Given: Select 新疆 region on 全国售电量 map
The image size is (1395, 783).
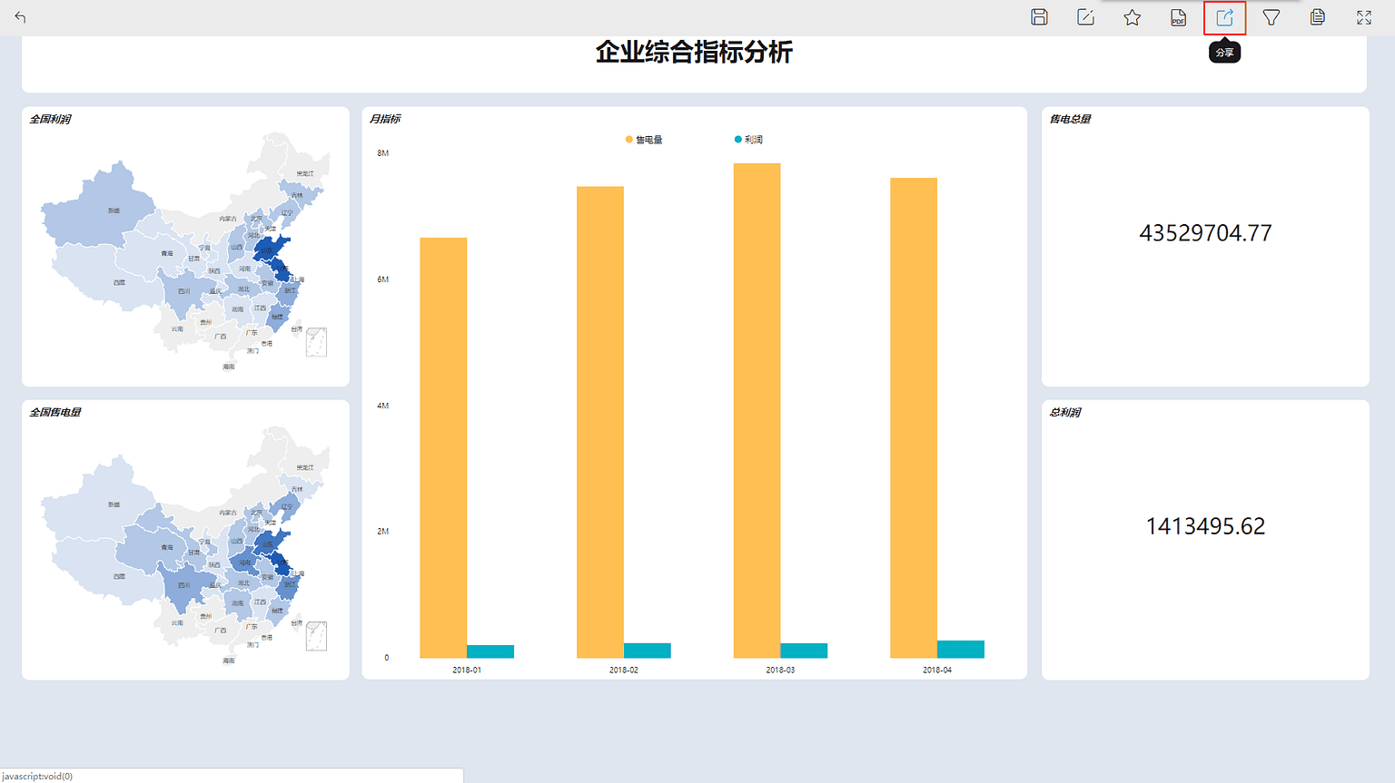Looking at the screenshot, I should [100, 501].
